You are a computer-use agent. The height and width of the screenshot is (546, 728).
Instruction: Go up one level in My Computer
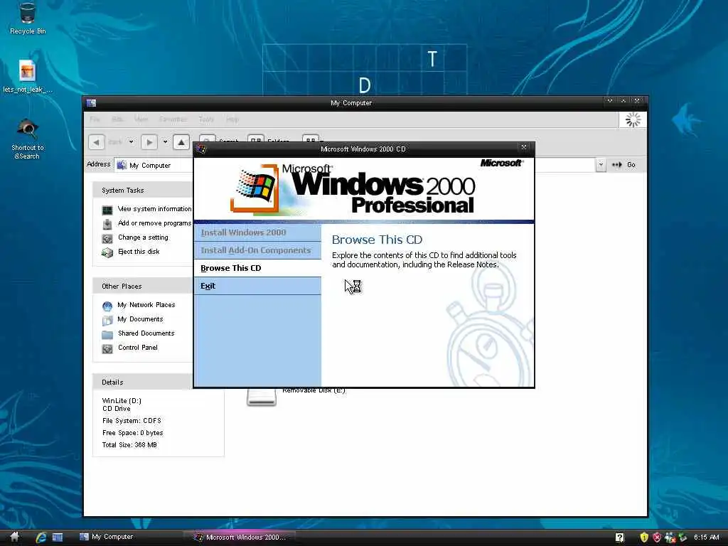(181, 142)
